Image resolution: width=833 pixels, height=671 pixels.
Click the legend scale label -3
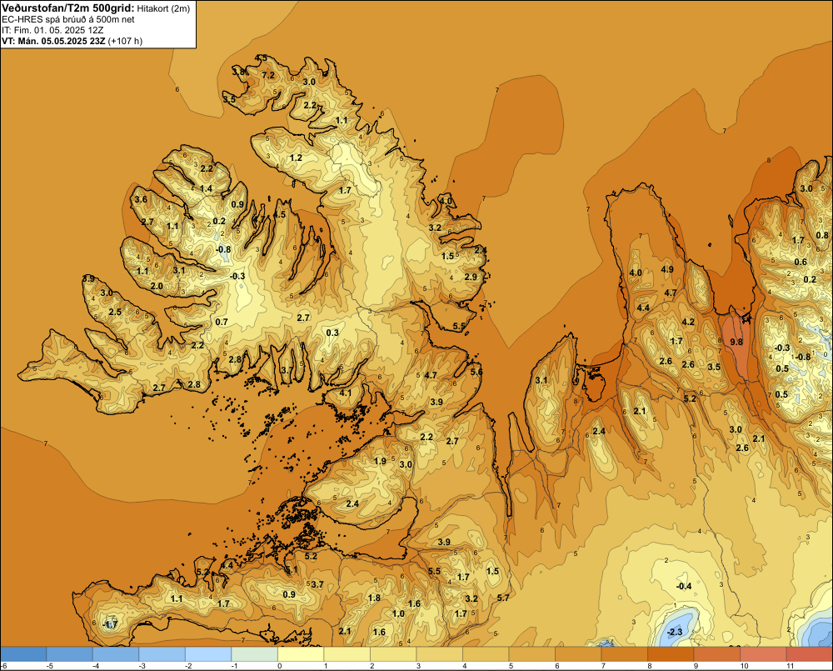tap(142, 666)
